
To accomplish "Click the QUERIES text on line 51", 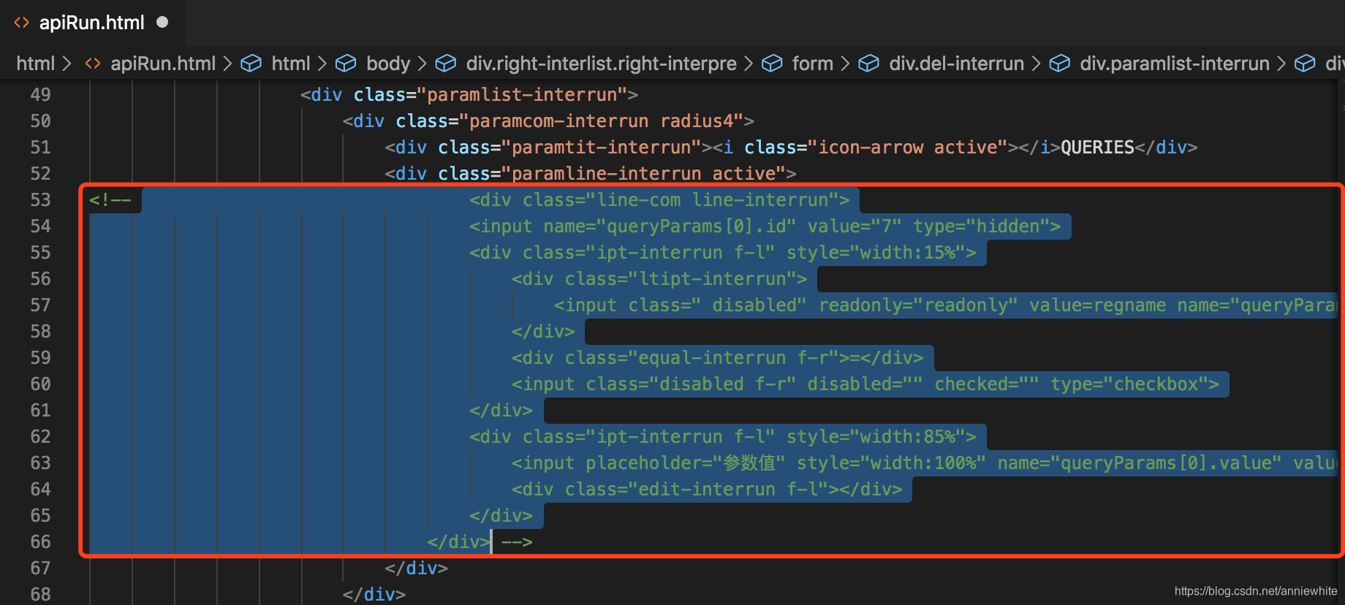I will pos(1097,147).
